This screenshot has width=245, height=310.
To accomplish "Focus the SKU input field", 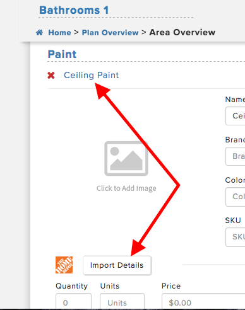I will pos(236,237).
